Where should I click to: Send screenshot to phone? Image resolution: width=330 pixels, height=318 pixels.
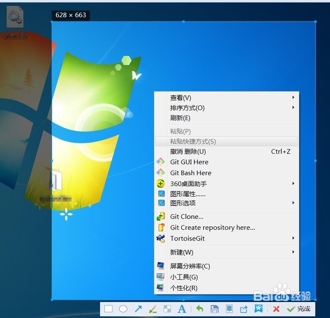229,309
